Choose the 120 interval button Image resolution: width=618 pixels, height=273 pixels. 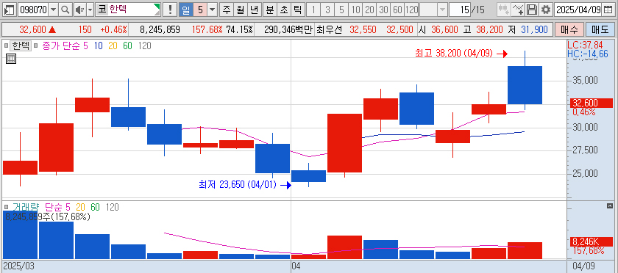[411, 10]
